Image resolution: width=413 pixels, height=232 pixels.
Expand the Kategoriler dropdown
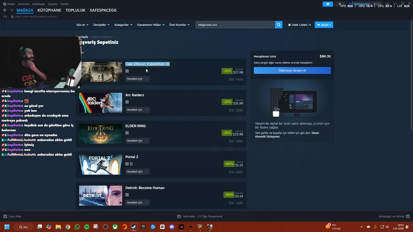[x=123, y=25]
